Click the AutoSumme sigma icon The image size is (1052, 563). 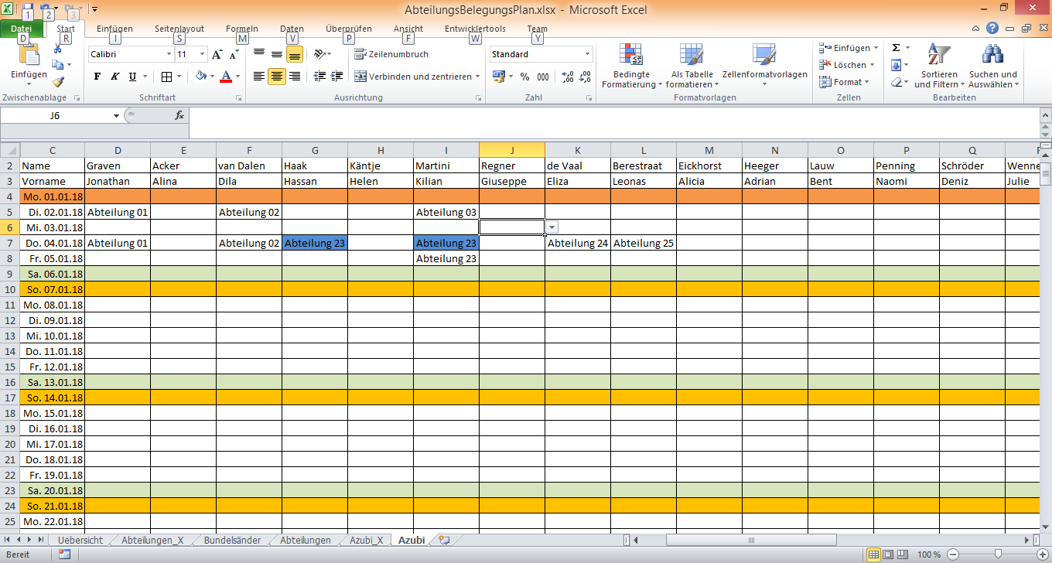click(x=895, y=47)
